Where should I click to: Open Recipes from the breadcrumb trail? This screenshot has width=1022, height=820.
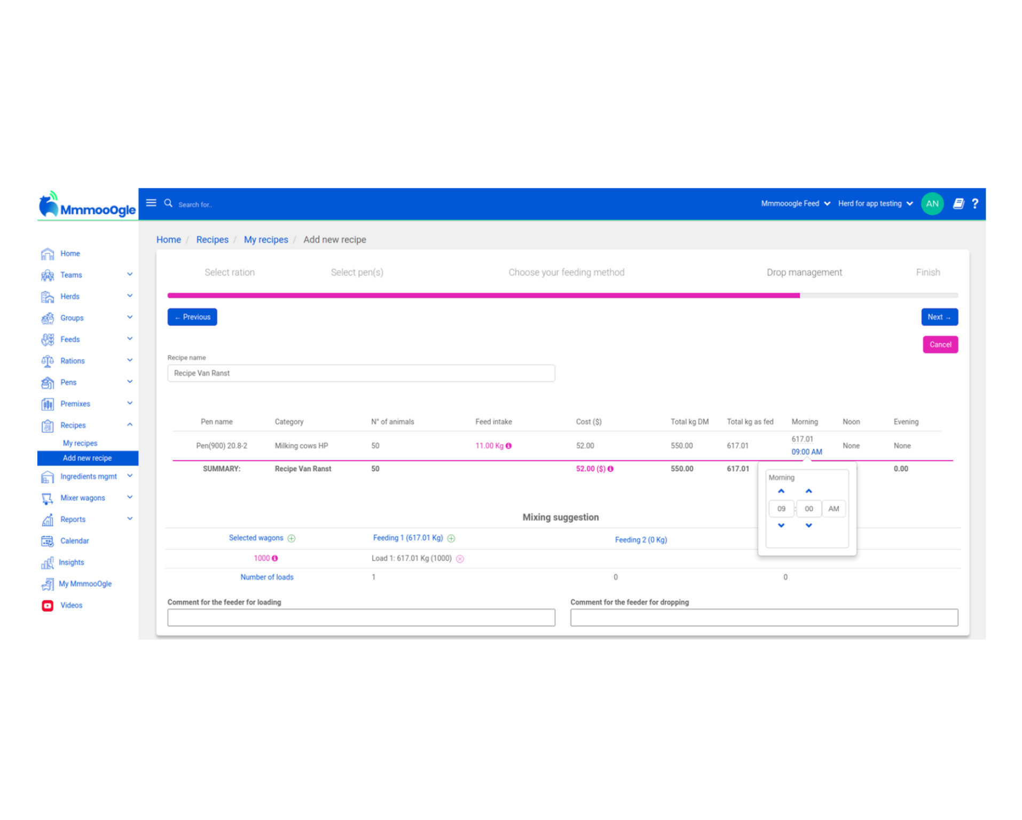click(x=212, y=239)
